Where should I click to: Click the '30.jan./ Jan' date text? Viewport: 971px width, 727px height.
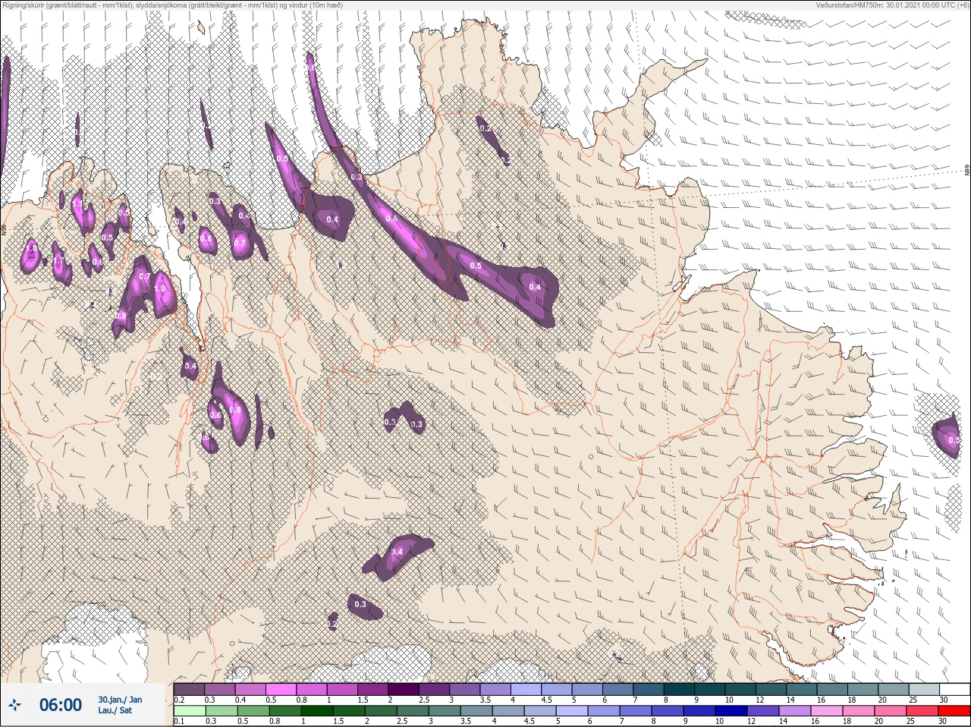tap(120, 700)
